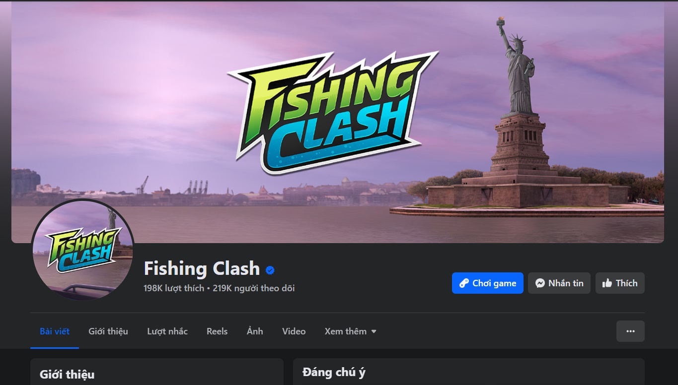This screenshot has width=678, height=385.
Task: Click the Chơi game button
Action: [488, 283]
